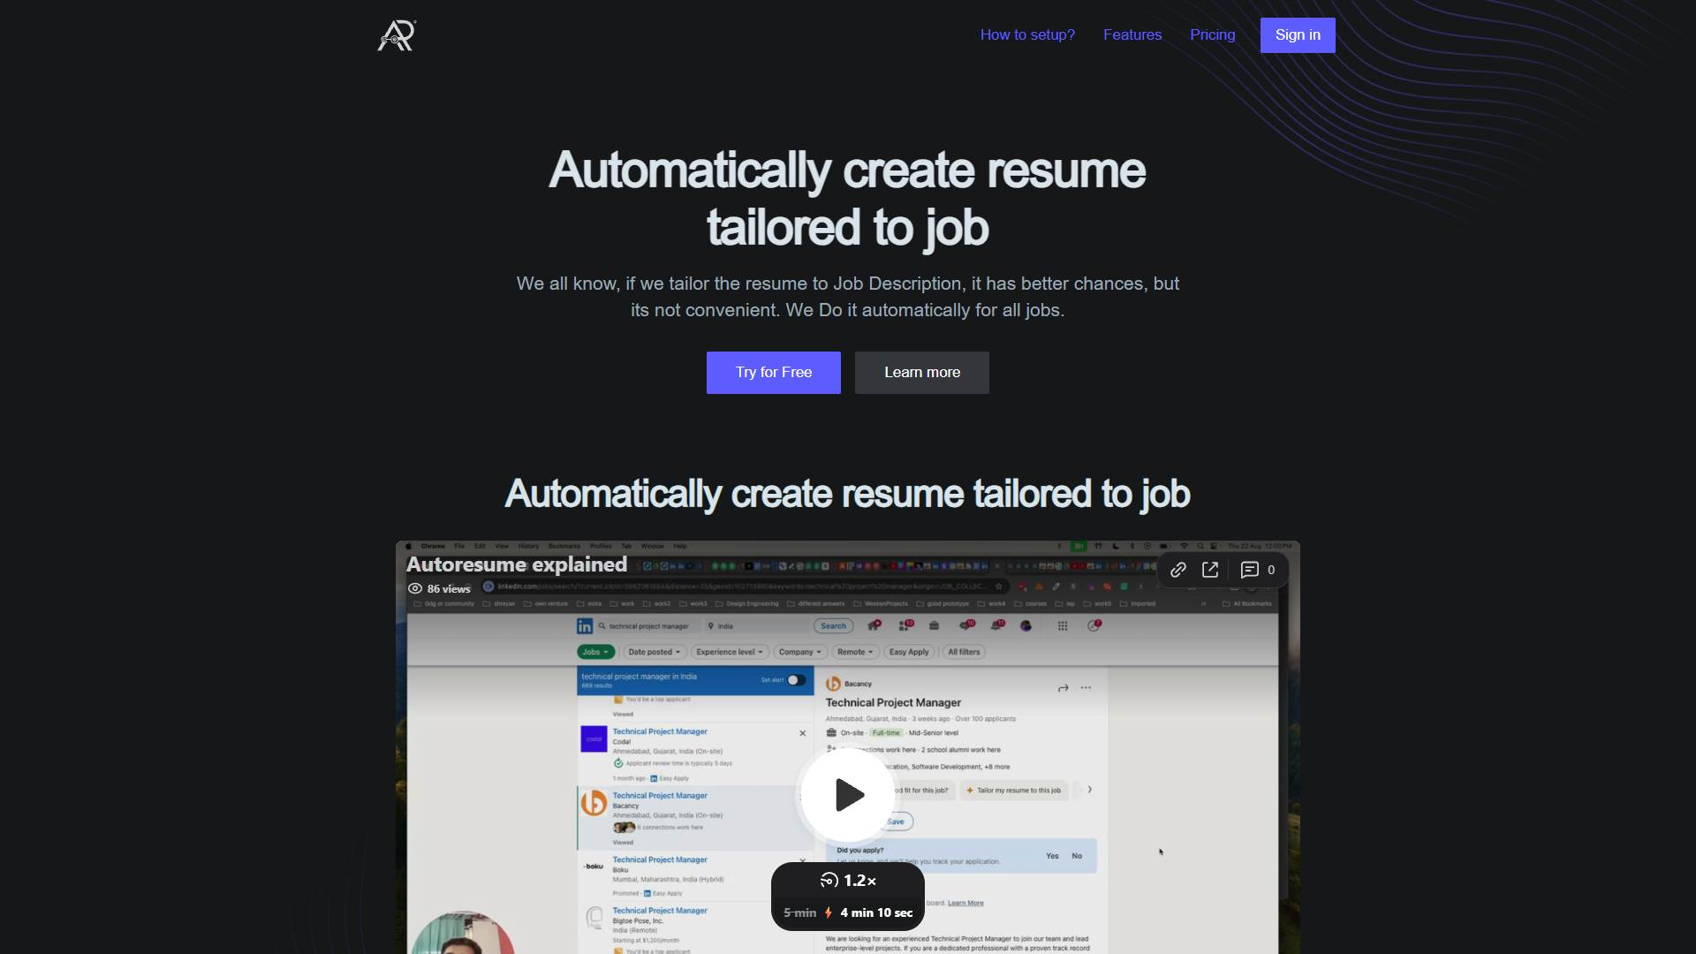Click the Autoresume explained video title
This screenshot has height=954, width=1696.
[517, 564]
